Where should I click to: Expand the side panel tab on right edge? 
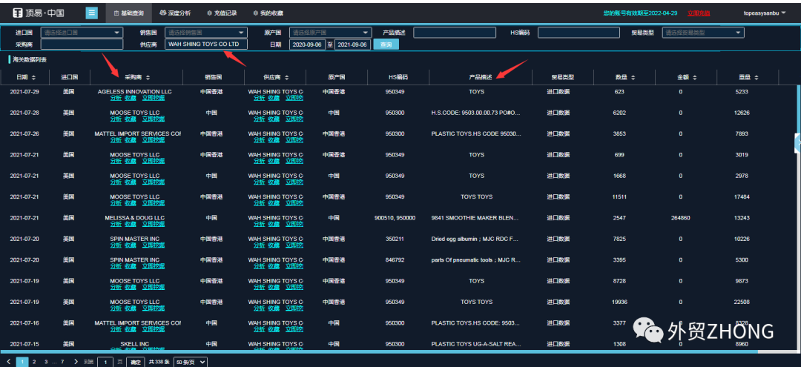point(797,143)
